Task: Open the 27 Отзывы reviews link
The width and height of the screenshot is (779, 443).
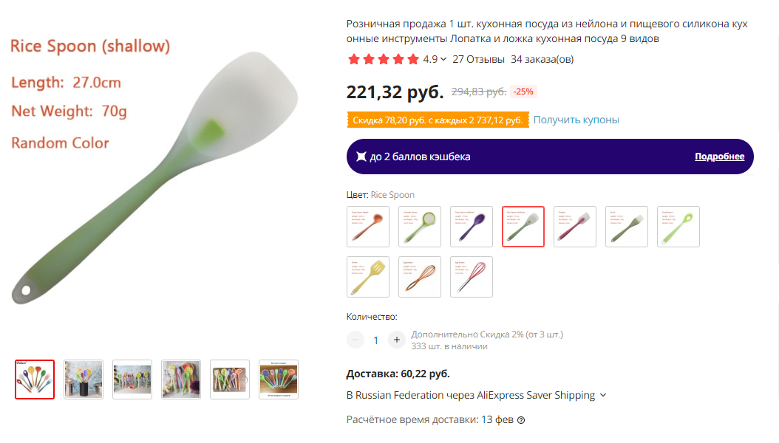Action: pos(478,59)
